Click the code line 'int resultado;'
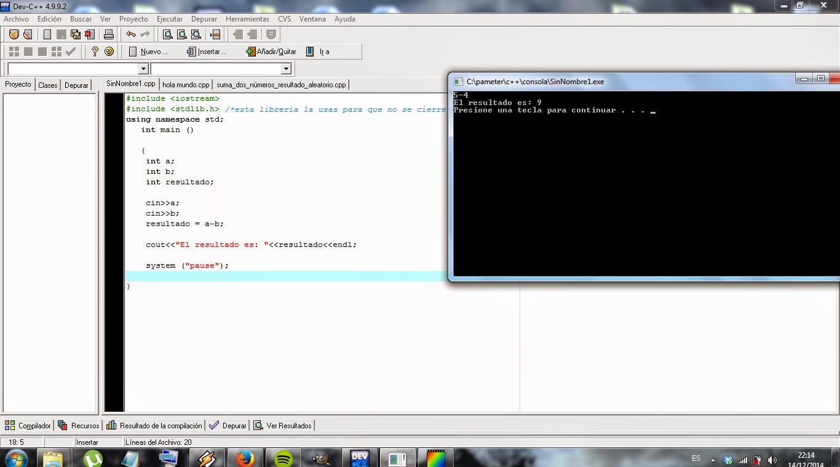The height and width of the screenshot is (467, 840). 180,182
